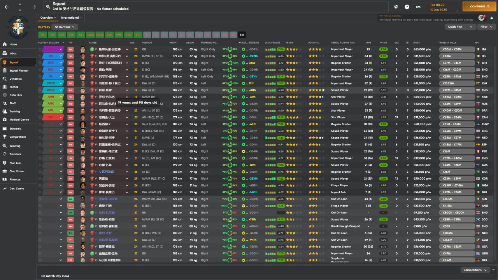
Task: Open the football world icon in header
Action: pos(396,7)
